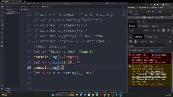Screen dimensions: 173x97
Task: Click the split editor icon in VS Code
Action: pyautogui.click(x=123, y=7)
